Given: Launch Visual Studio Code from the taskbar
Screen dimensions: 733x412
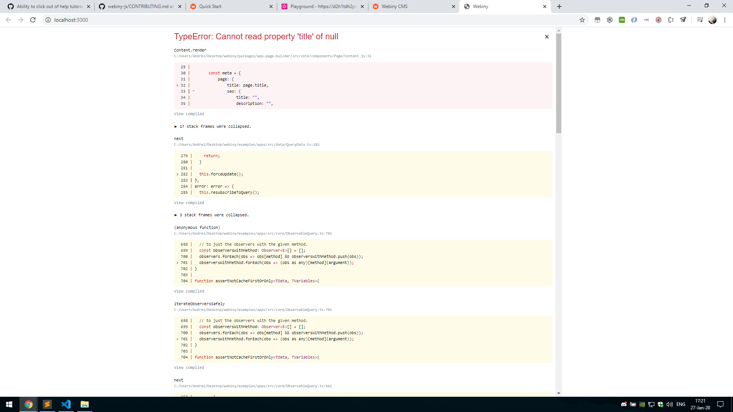Looking at the screenshot, I should tap(66, 404).
